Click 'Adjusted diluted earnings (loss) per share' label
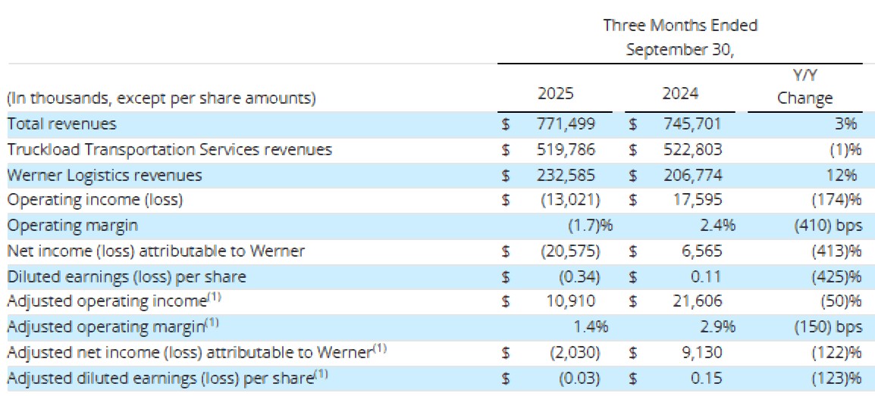875x396 pixels. (167, 377)
